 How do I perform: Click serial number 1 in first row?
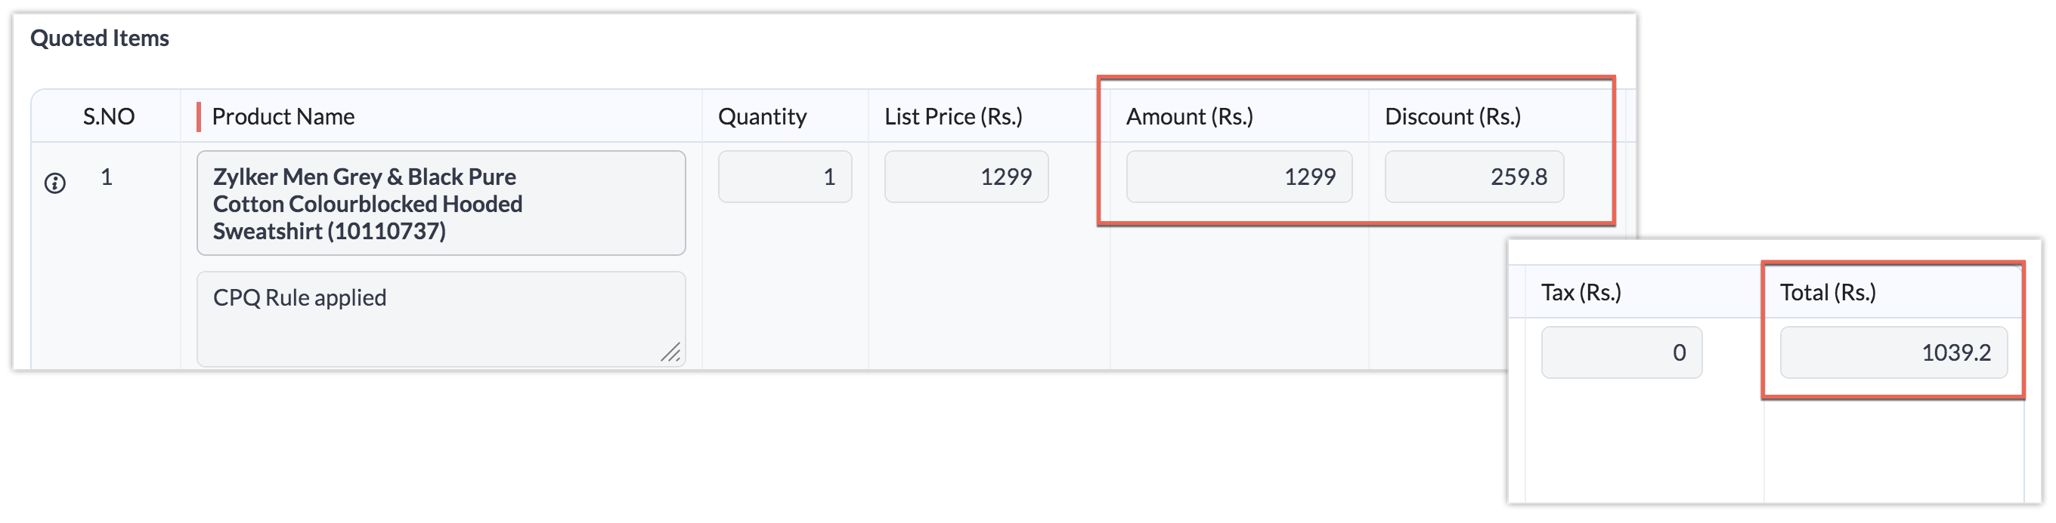click(x=106, y=177)
